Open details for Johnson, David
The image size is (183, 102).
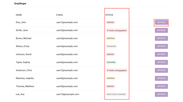tap(161, 54)
